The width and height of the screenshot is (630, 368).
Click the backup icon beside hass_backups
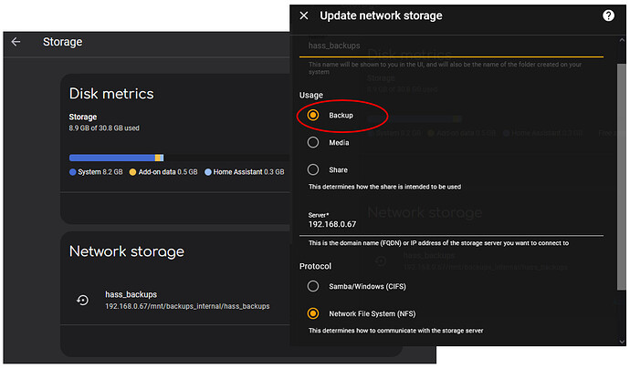point(82,300)
